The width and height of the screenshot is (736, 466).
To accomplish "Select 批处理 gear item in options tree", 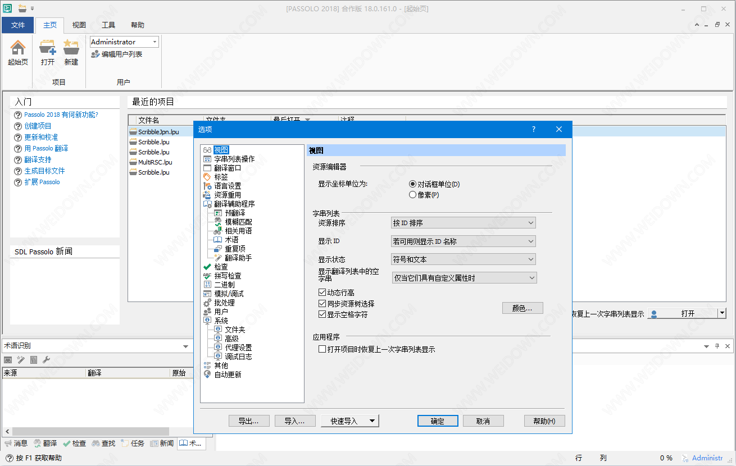I will [x=224, y=303].
